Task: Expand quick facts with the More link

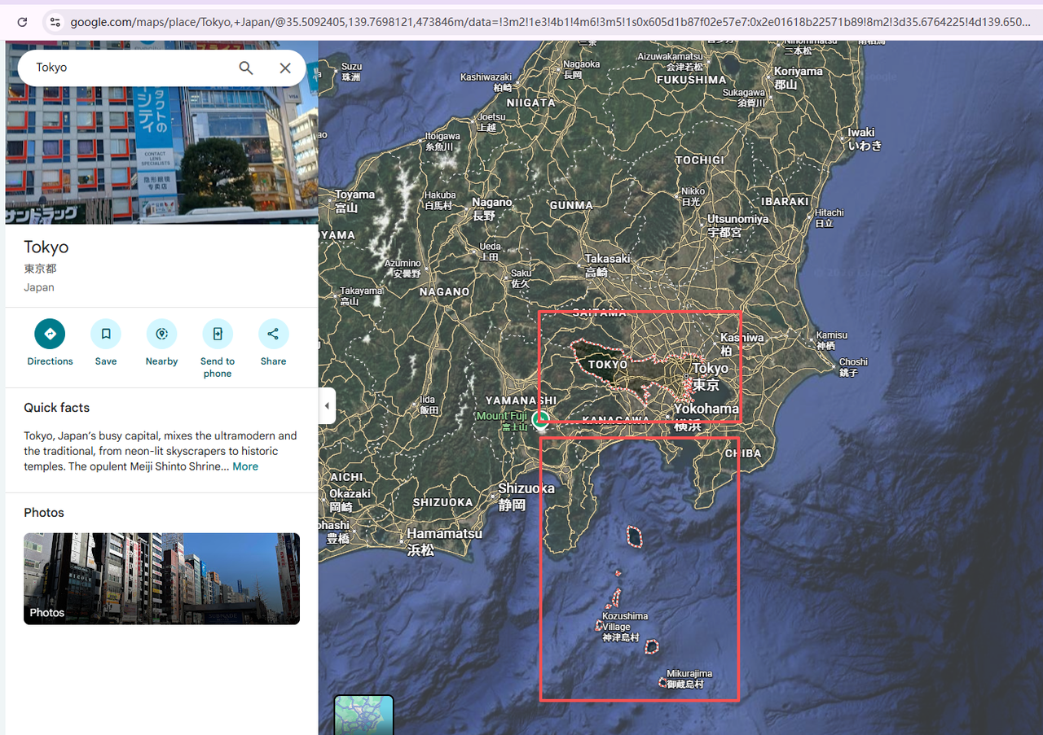Action: [245, 466]
